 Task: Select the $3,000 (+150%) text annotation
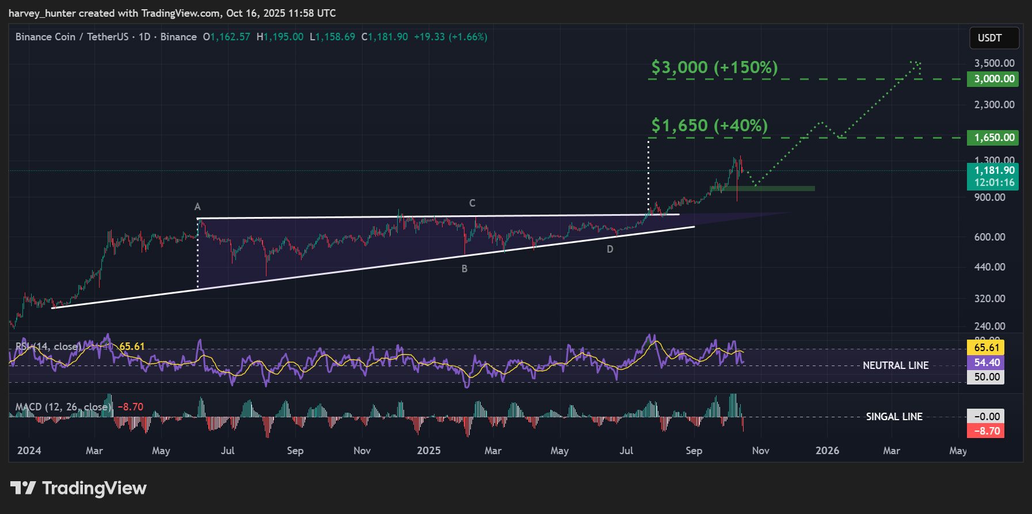tap(714, 67)
